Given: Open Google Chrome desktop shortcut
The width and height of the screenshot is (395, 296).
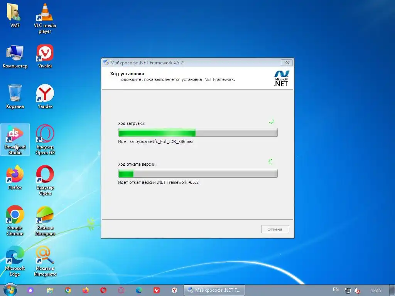Looking at the screenshot, I should pyautogui.click(x=15, y=221).
